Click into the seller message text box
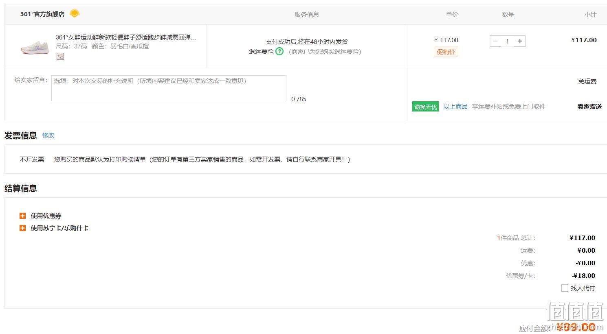The height and width of the screenshot is (334, 607). (169, 88)
